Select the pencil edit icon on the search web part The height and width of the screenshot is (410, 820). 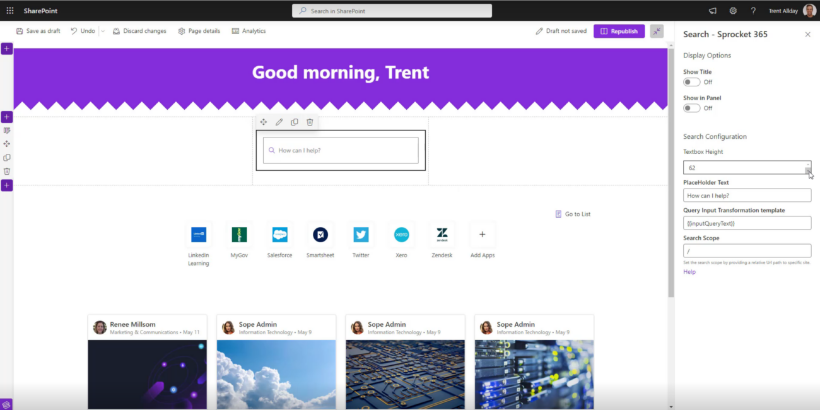pos(279,122)
